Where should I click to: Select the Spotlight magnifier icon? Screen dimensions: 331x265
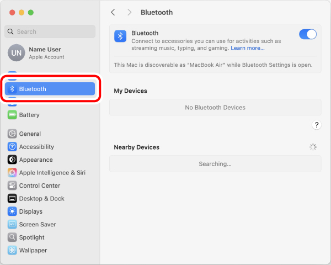pos(12,237)
